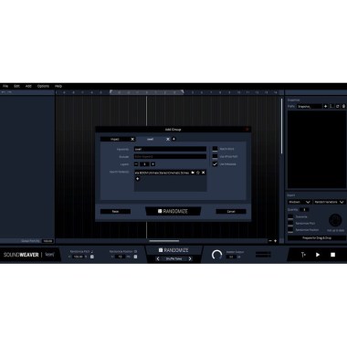
Task: Open the Random Variations dropdown
Action: [329, 202]
